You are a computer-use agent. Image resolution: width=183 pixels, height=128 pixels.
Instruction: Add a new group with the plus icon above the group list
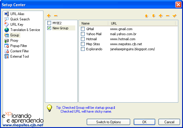tap(49, 16)
